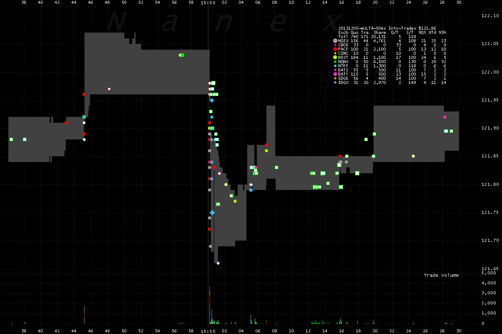The height and width of the screenshot is (334, 502).
Task: Click the 'PACF' exchange name
Action: pos(343,49)
